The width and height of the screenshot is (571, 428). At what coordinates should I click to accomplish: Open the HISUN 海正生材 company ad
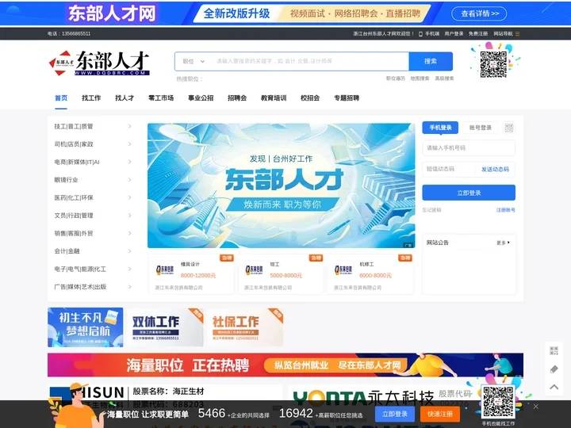165,397
